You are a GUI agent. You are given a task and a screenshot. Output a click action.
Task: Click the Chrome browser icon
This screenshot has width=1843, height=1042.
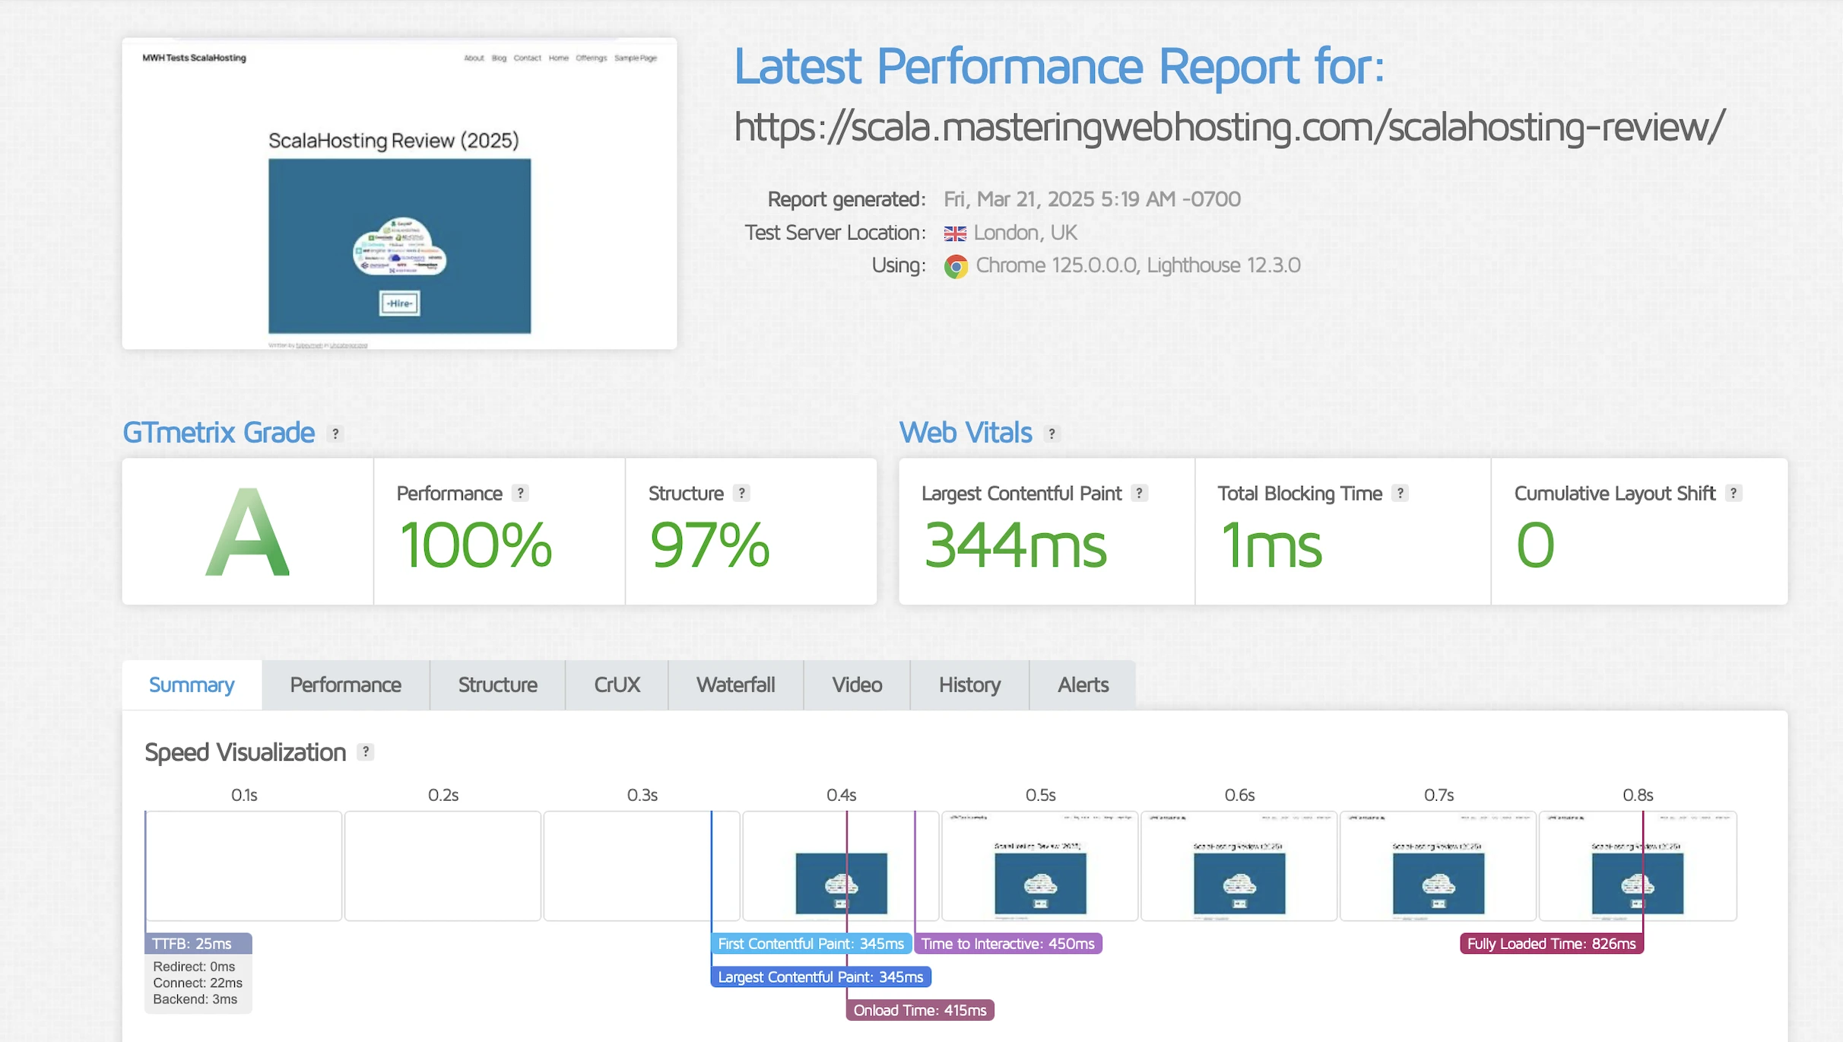coord(956,266)
